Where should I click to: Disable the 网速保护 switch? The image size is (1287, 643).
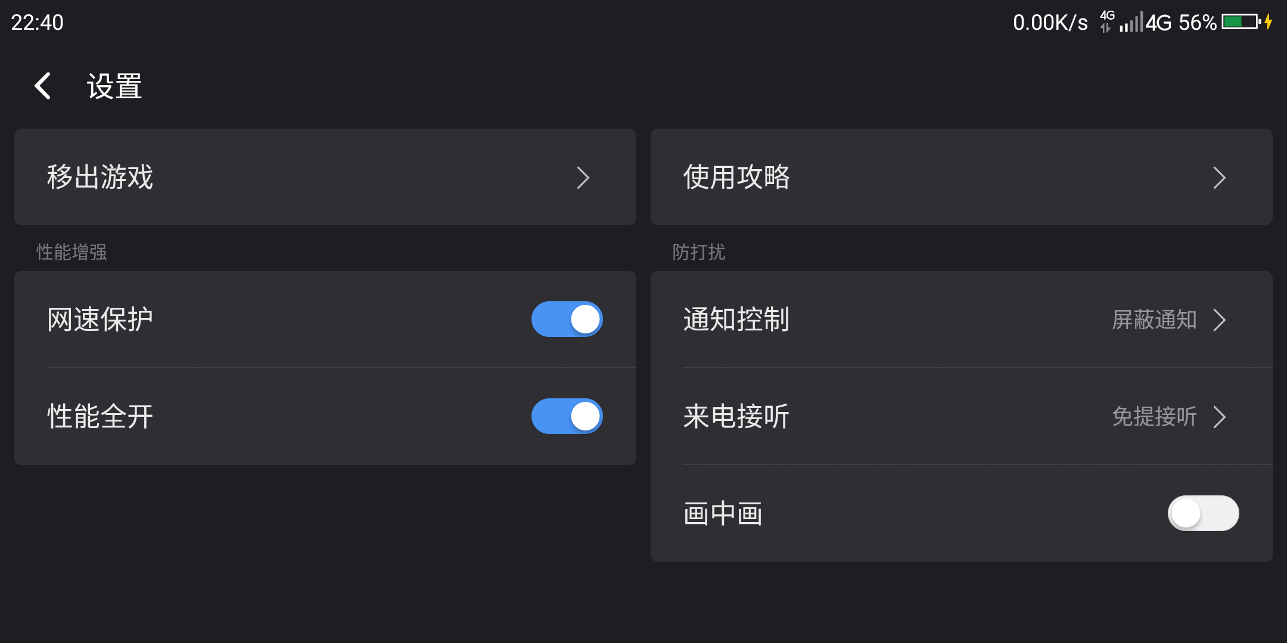(567, 319)
